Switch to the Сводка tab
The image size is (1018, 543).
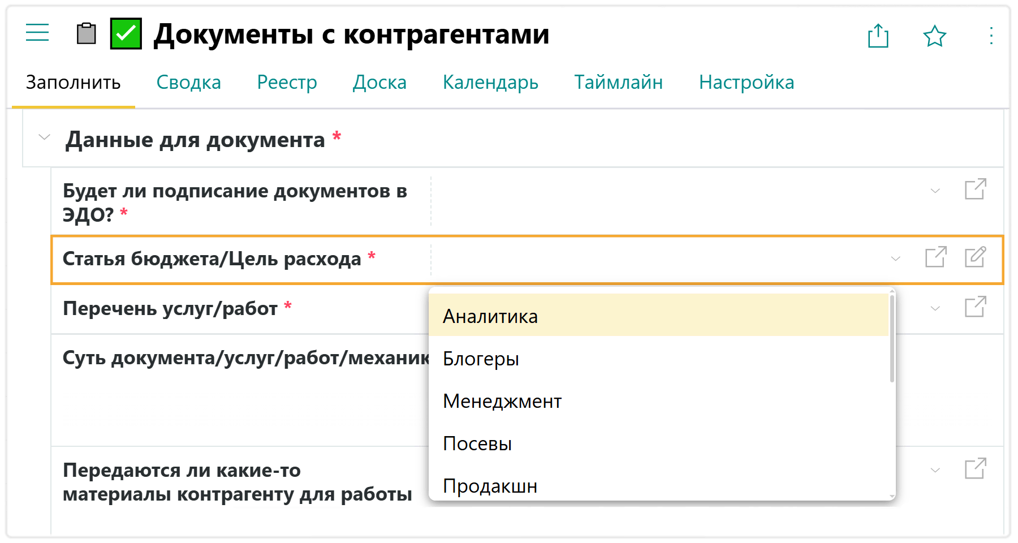[188, 83]
